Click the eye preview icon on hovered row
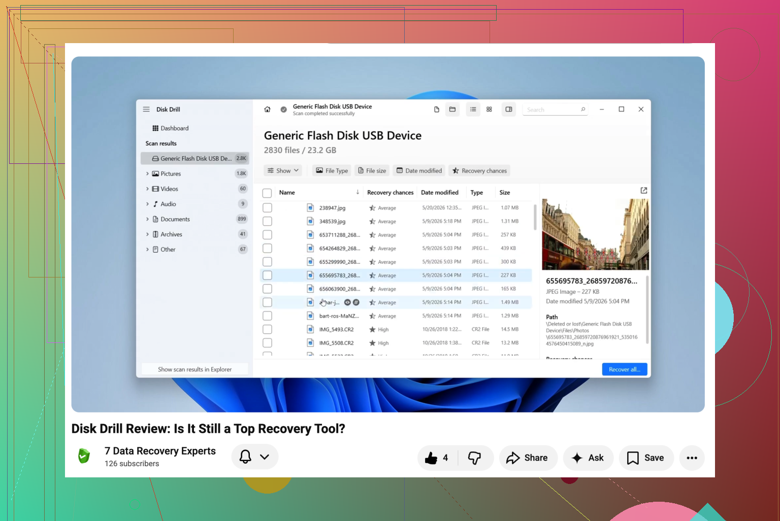 (x=347, y=302)
